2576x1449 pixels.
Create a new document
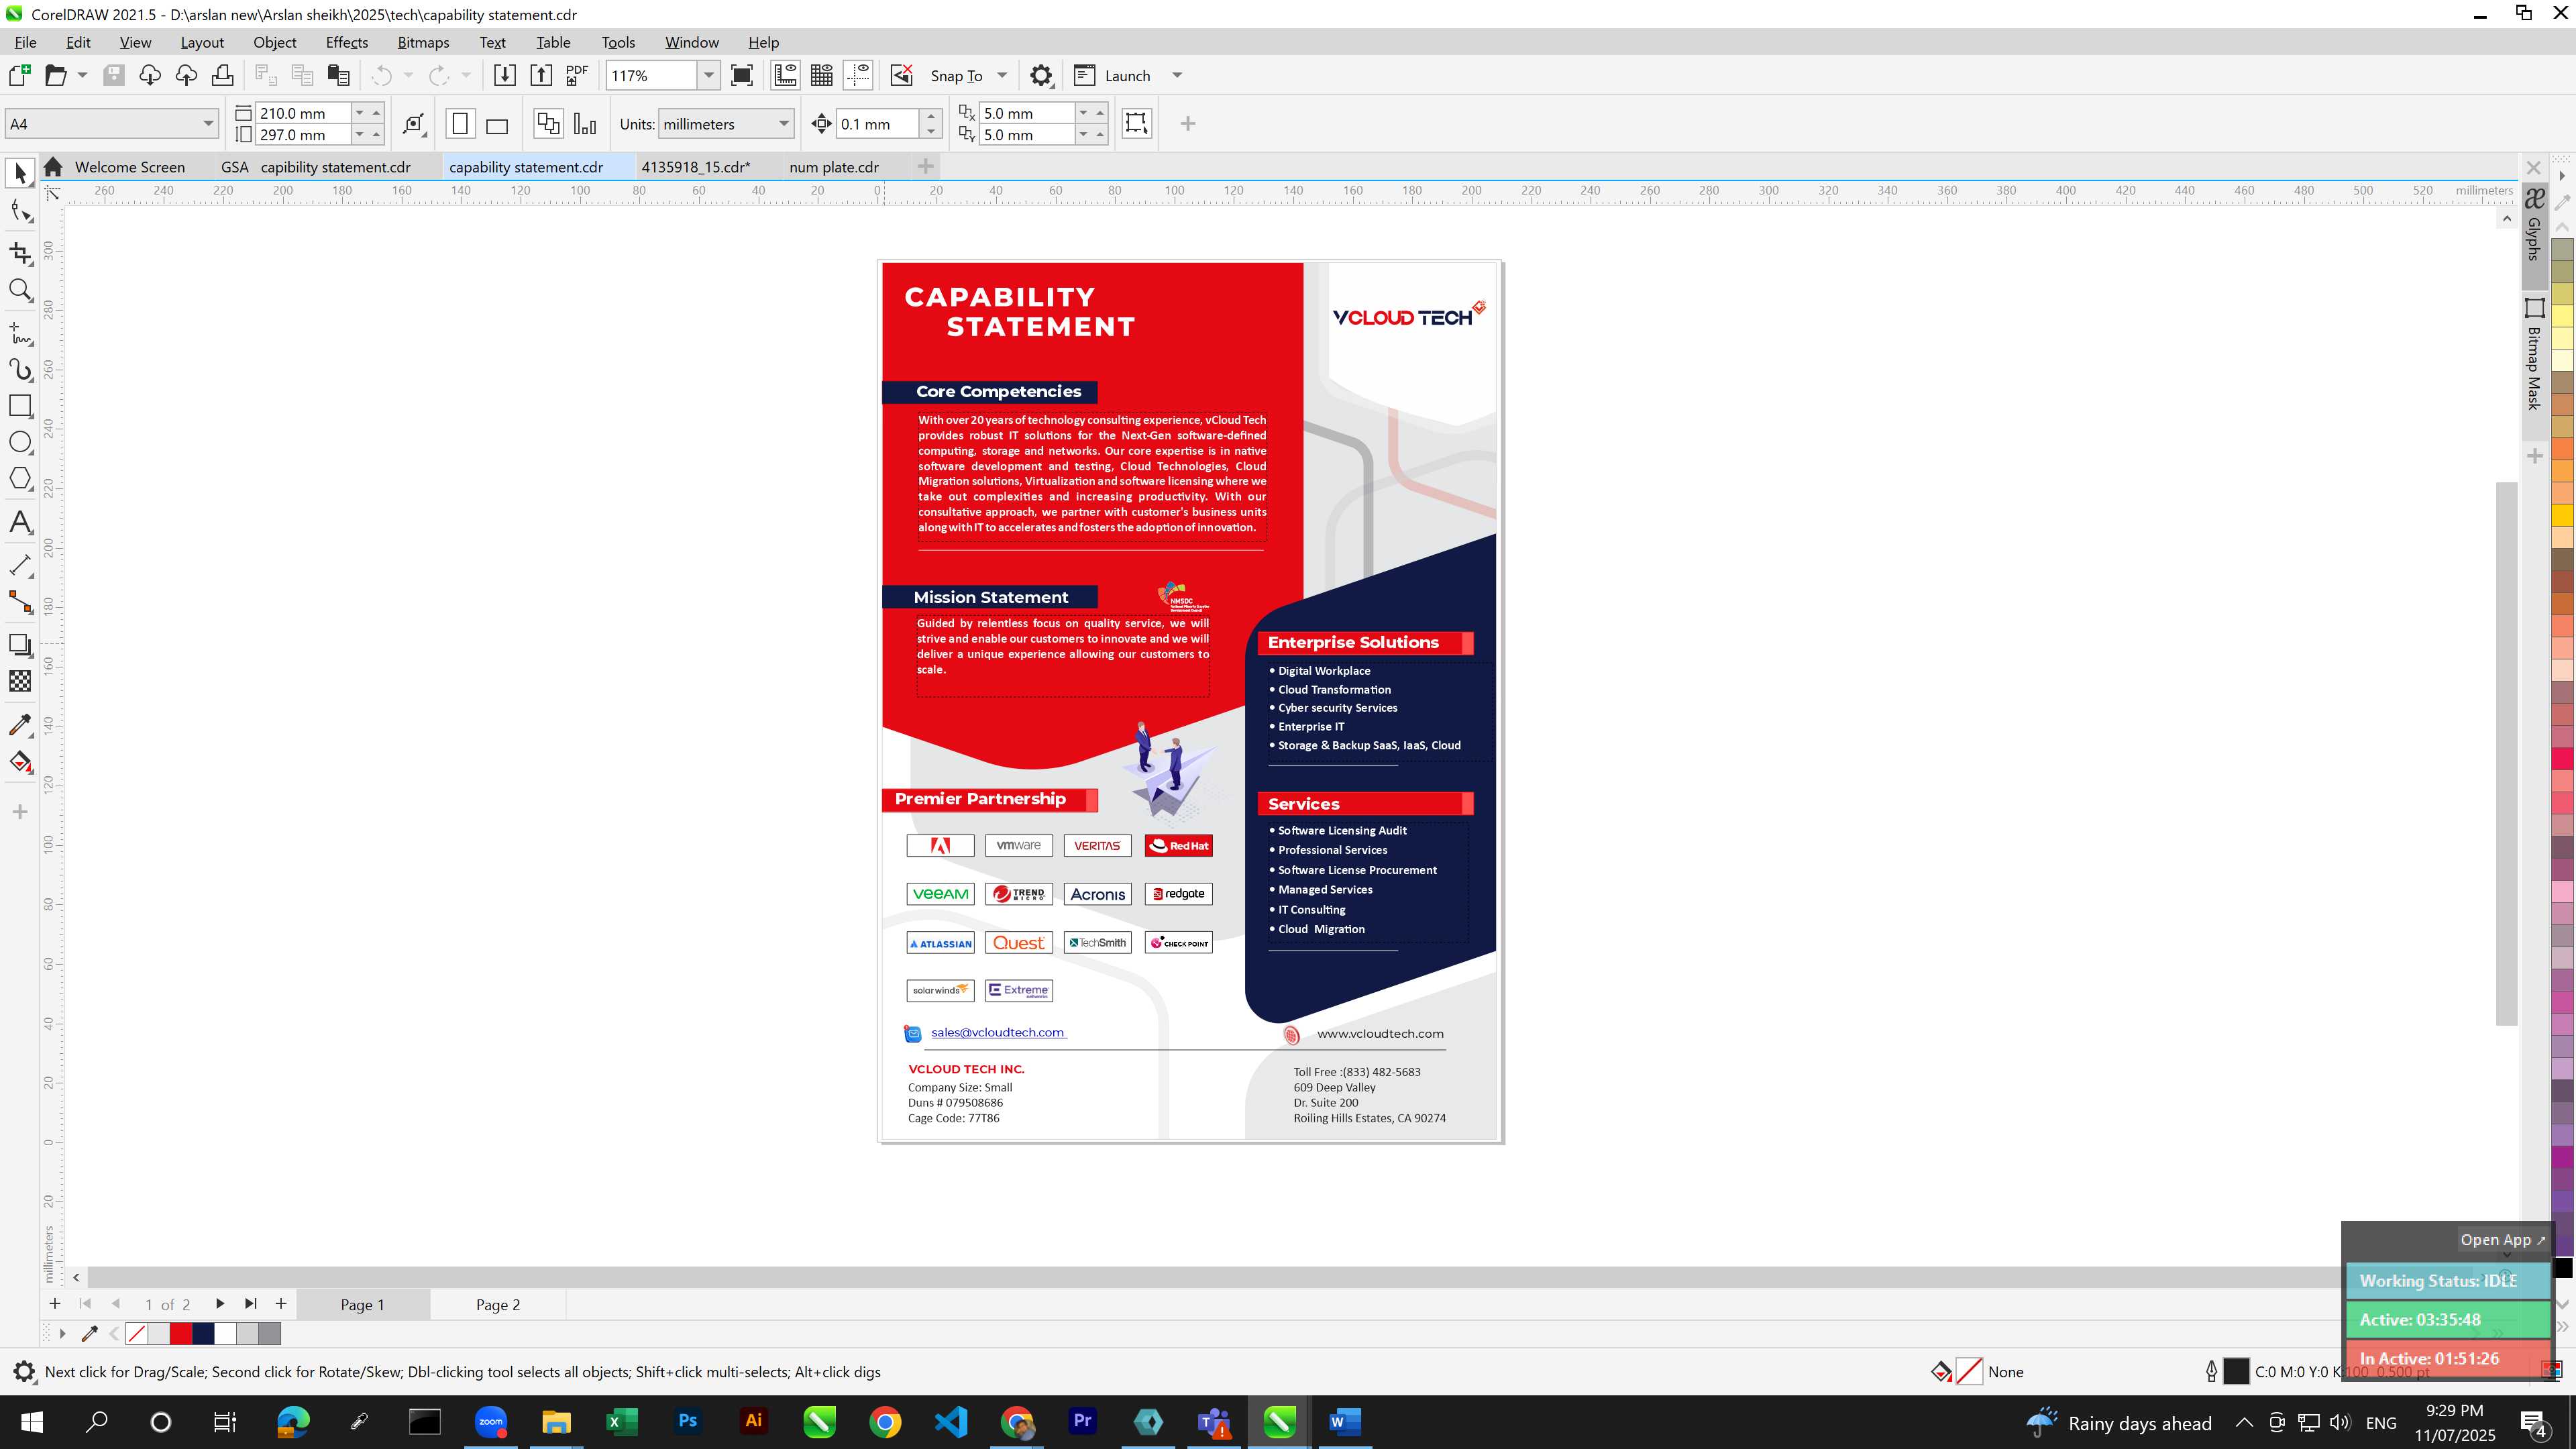coord(19,75)
